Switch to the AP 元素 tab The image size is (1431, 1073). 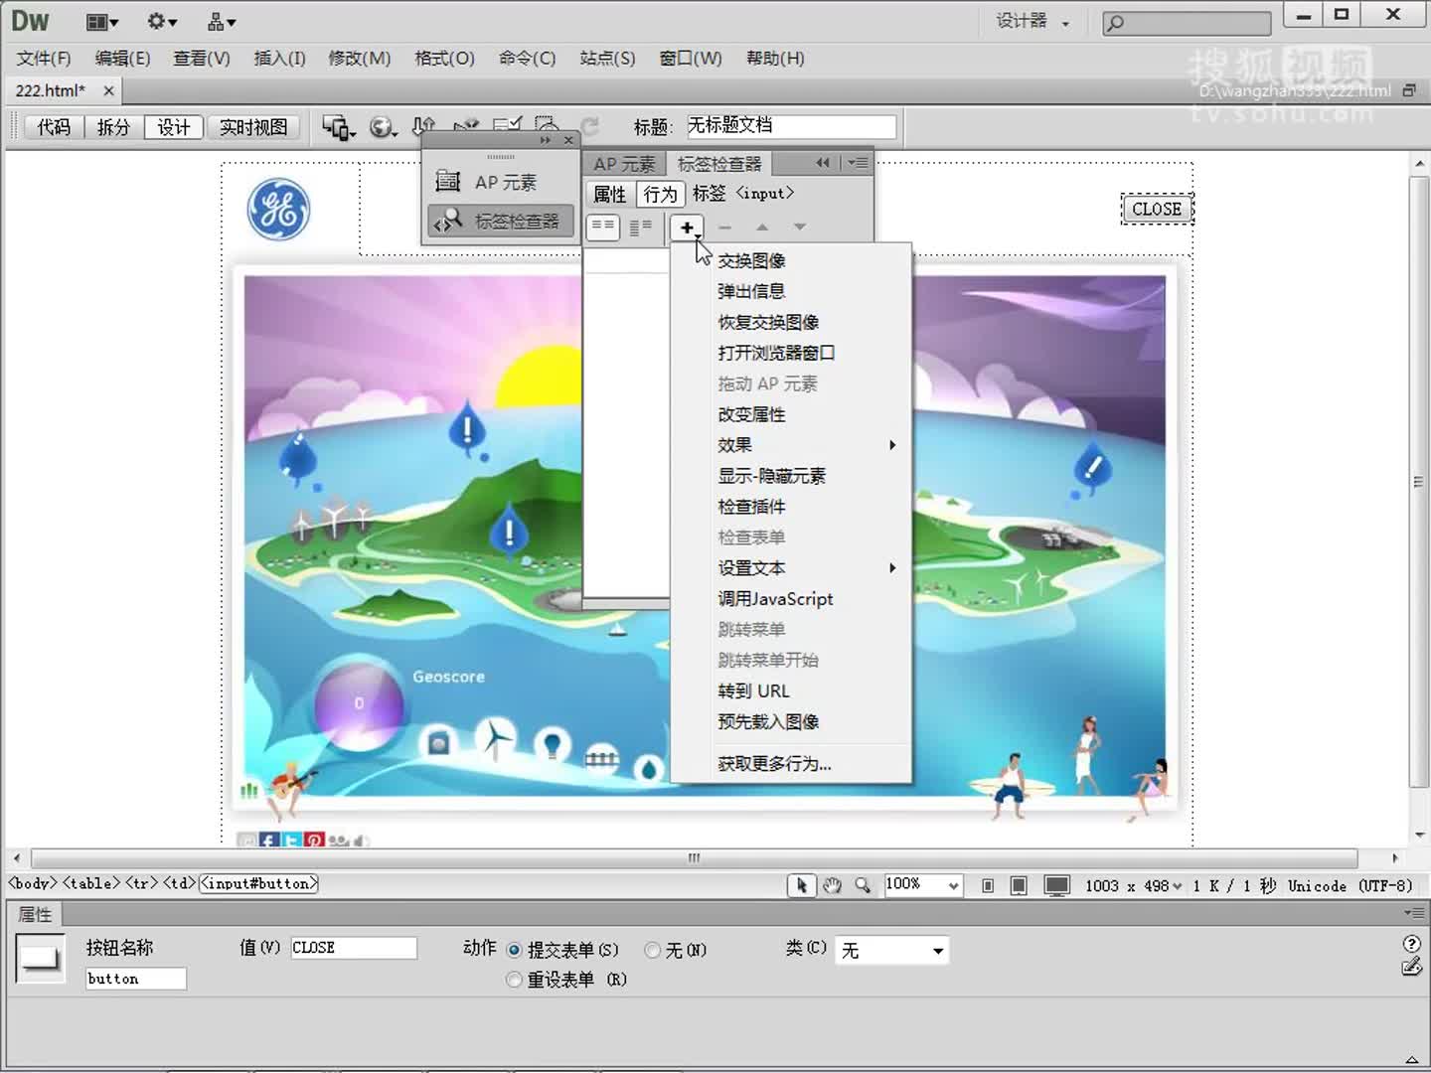pyautogui.click(x=624, y=164)
